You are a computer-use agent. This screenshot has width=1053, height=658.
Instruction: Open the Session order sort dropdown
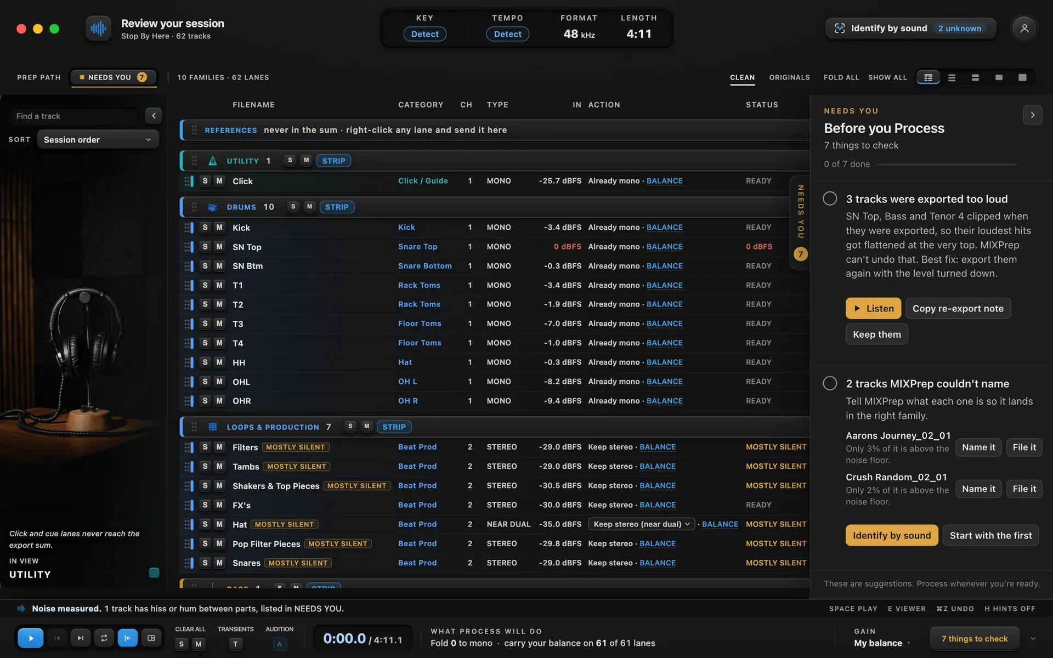[x=98, y=139]
